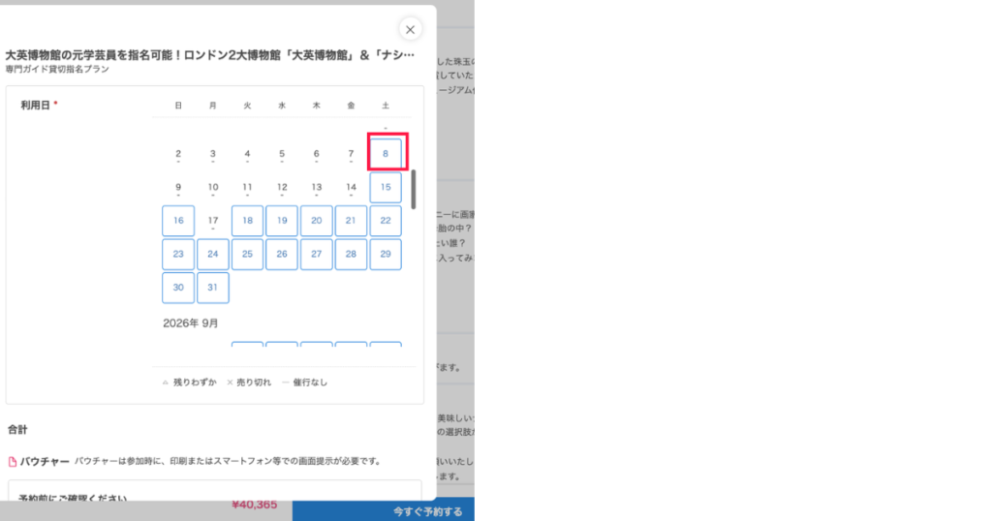Select date 28 on the calendar
992x521 pixels.
(x=351, y=254)
